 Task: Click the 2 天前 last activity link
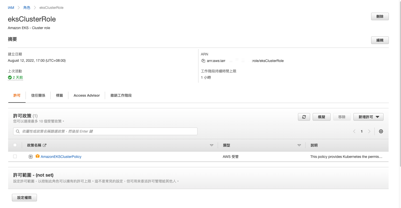18,77
